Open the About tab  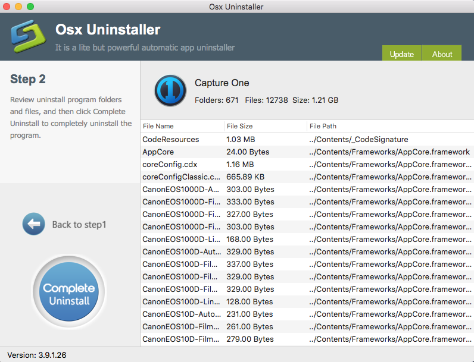[442, 54]
